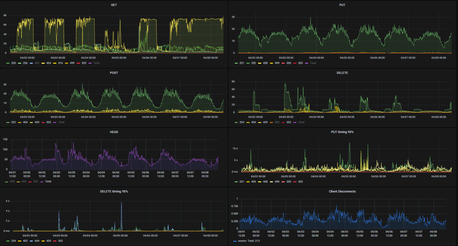This screenshot has width=458, height=246.
Task: Click the 503 color swatch in PUT timing legend
Action: coord(295,182)
